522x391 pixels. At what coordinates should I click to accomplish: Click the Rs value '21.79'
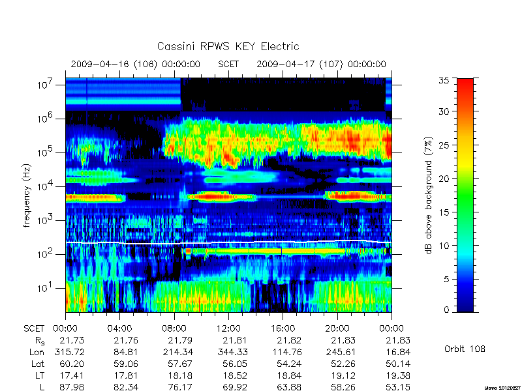coord(180,340)
